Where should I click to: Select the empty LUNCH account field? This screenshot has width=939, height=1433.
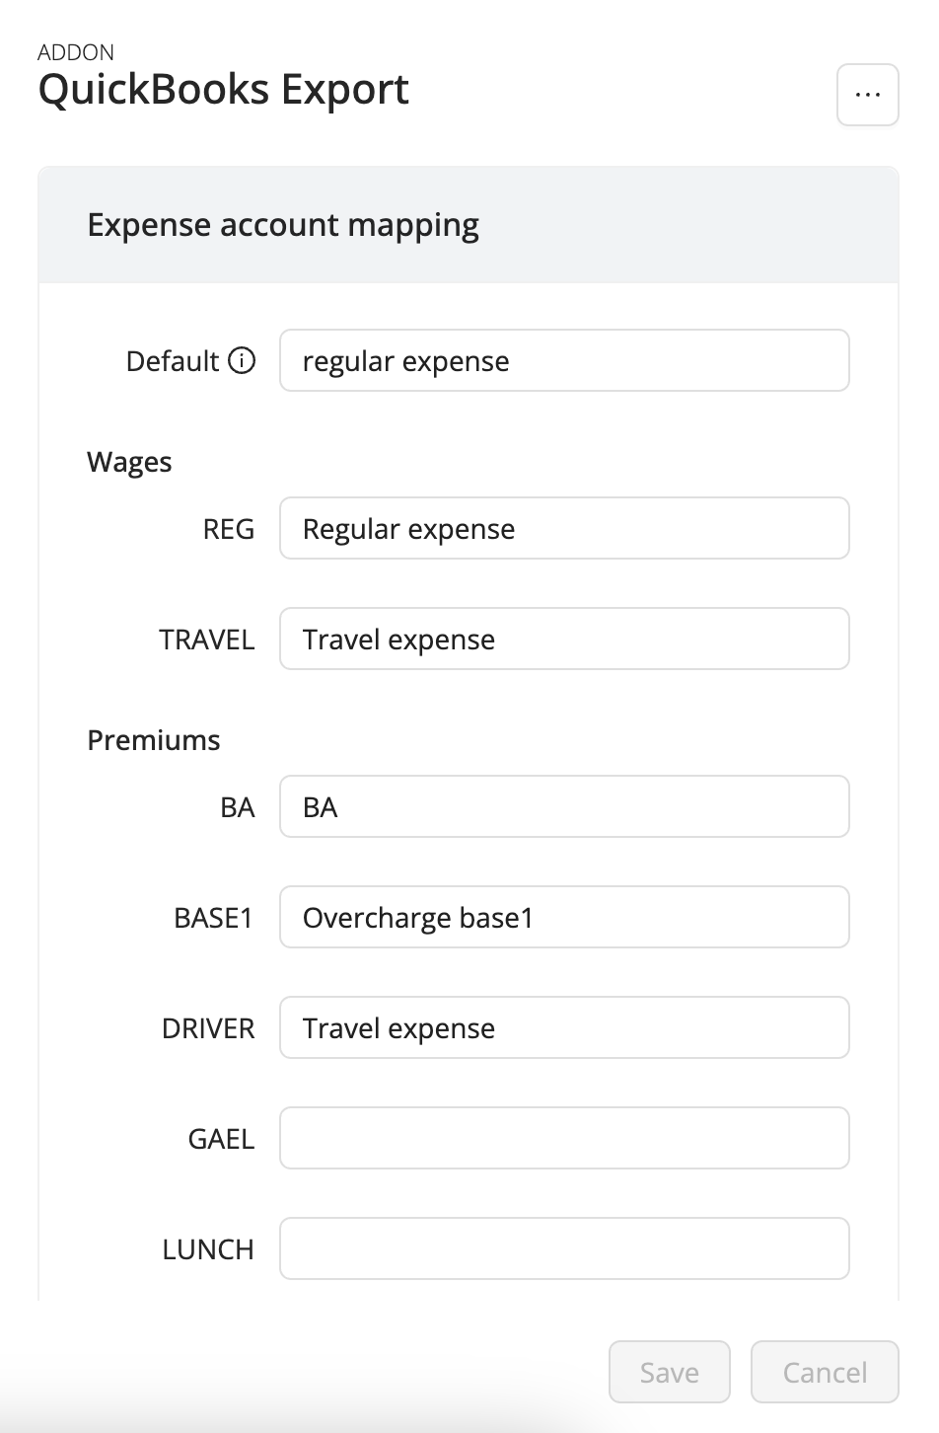coord(564,1248)
